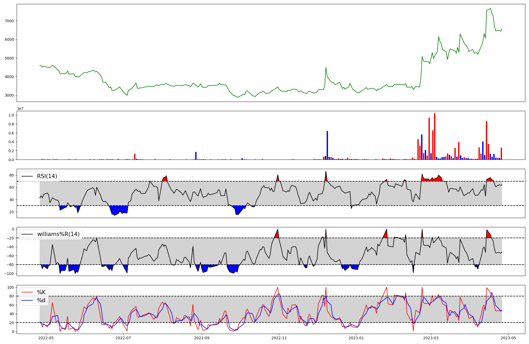Click the RSI(14) legend label

pos(47,176)
